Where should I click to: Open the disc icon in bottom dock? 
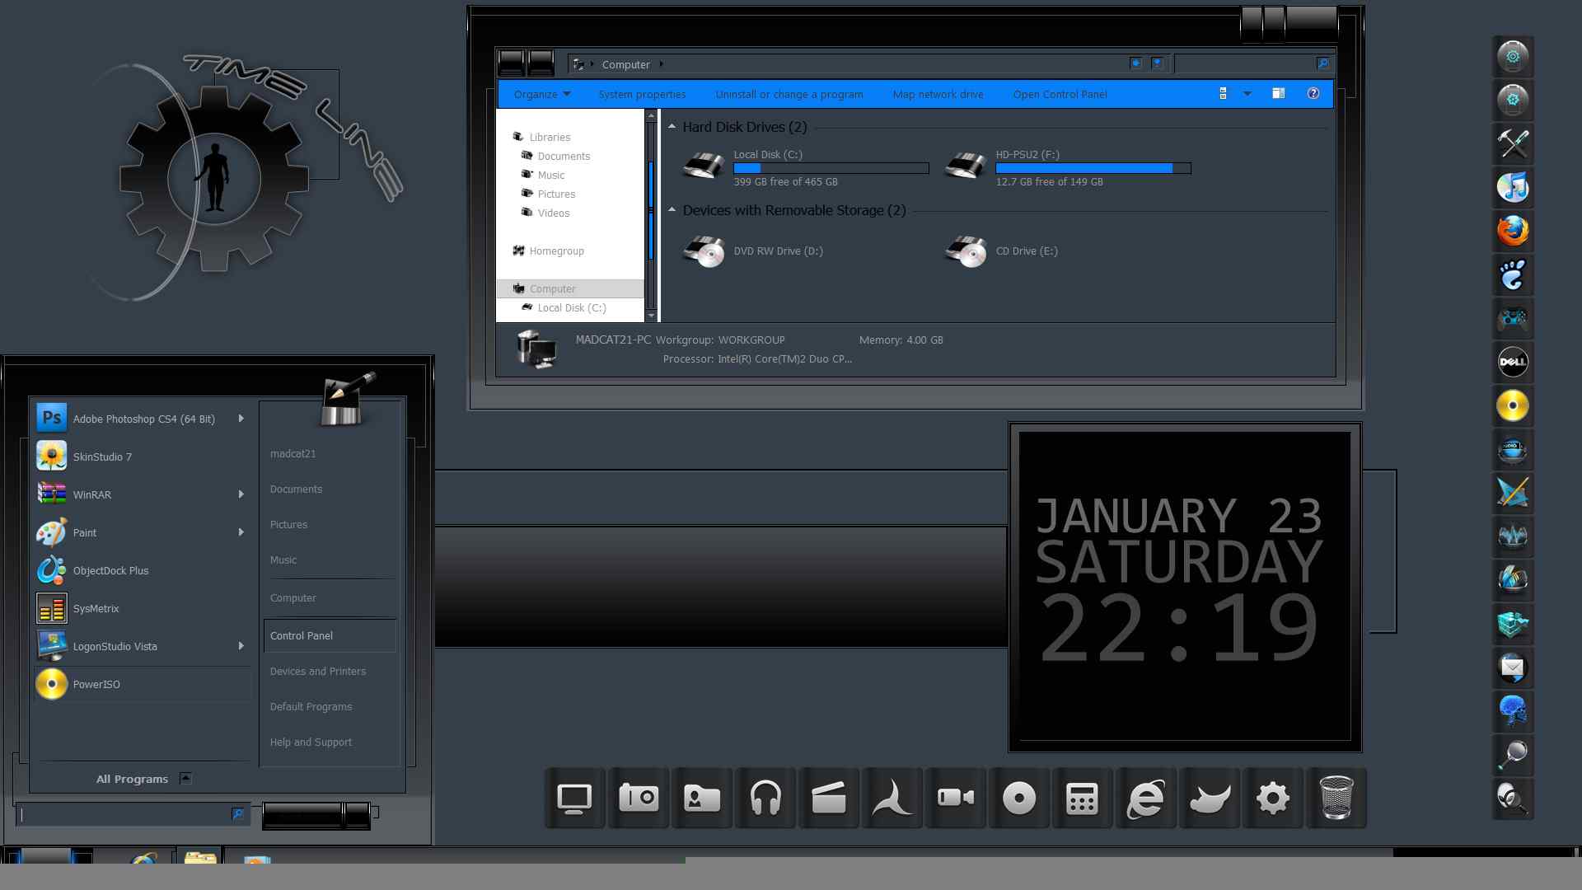1019,798
